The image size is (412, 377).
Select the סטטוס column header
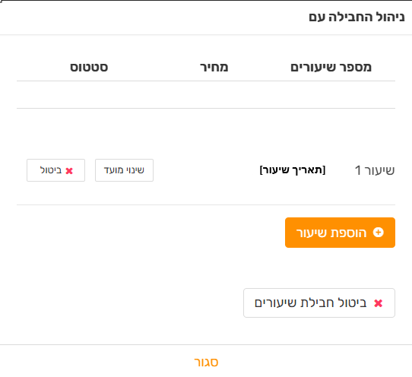click(x=89, y=68)
